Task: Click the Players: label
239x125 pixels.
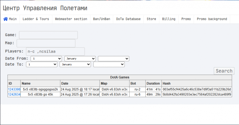Action: [14, 51]
